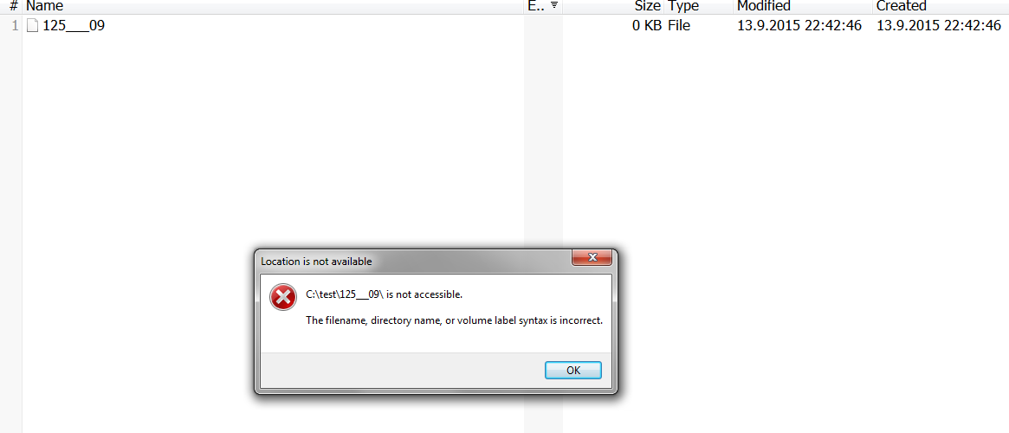This screenshot has width=1009, height=433.
Task: Click the C:\test\125___09\ is not accessible message
Action: point(385,294)
